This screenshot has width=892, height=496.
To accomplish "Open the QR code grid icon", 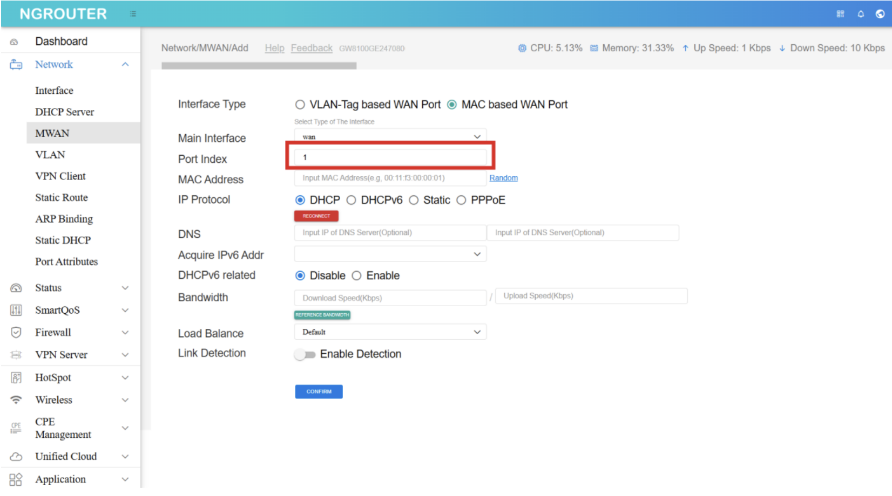I will click(840, 14).
